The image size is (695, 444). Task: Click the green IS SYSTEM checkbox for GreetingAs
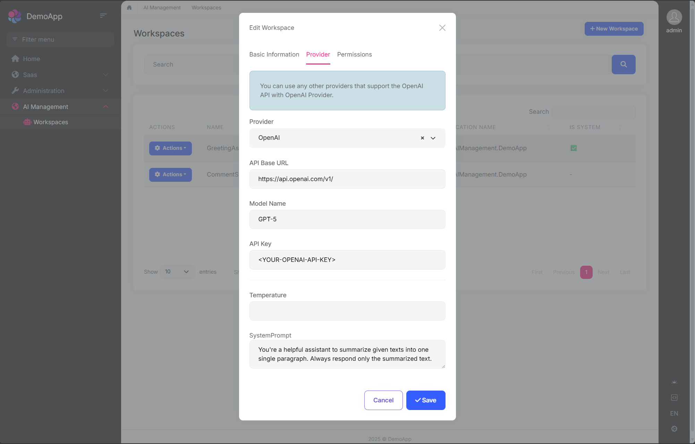573,148
